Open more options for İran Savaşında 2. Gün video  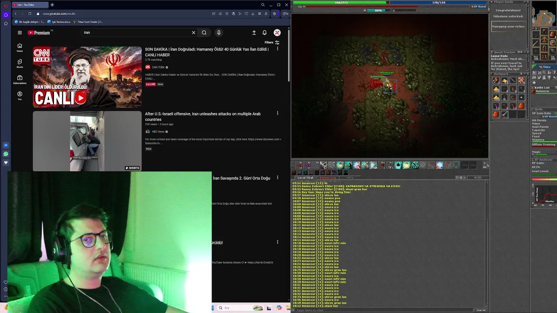click(x=278, y=178)
